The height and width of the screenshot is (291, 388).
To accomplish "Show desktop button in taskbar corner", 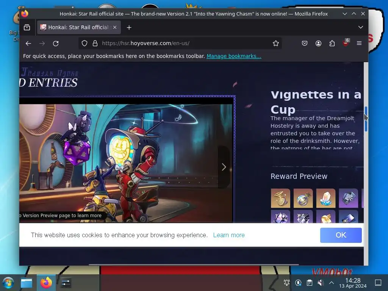I will click(378, 283).
